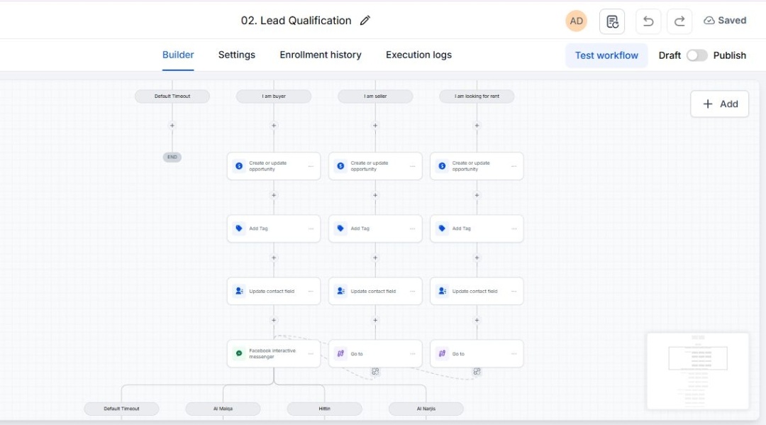Select the I am buyer branch

[x=274, y=96]
